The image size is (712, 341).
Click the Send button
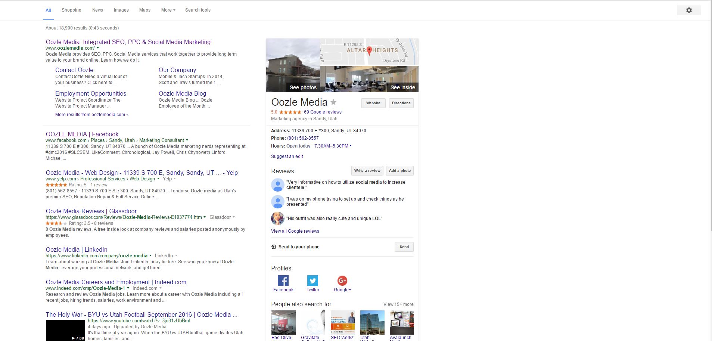[x=404, y=247]
